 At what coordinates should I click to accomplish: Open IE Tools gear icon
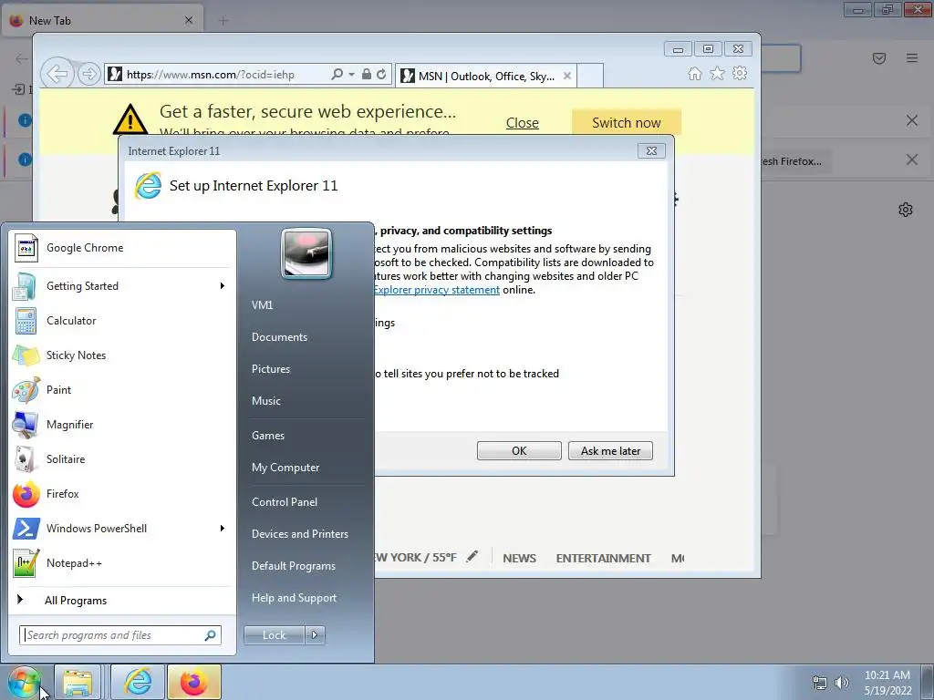pyautogui.click(x=740, y=73)
